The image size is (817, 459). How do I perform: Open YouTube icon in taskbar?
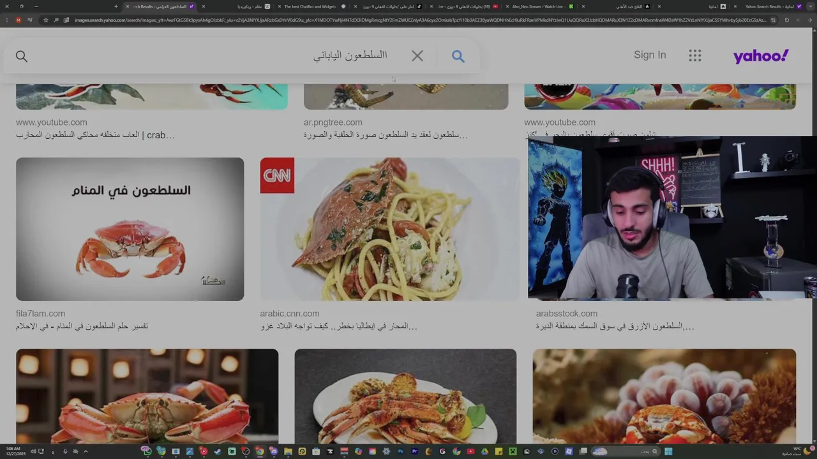click(470, 451)
